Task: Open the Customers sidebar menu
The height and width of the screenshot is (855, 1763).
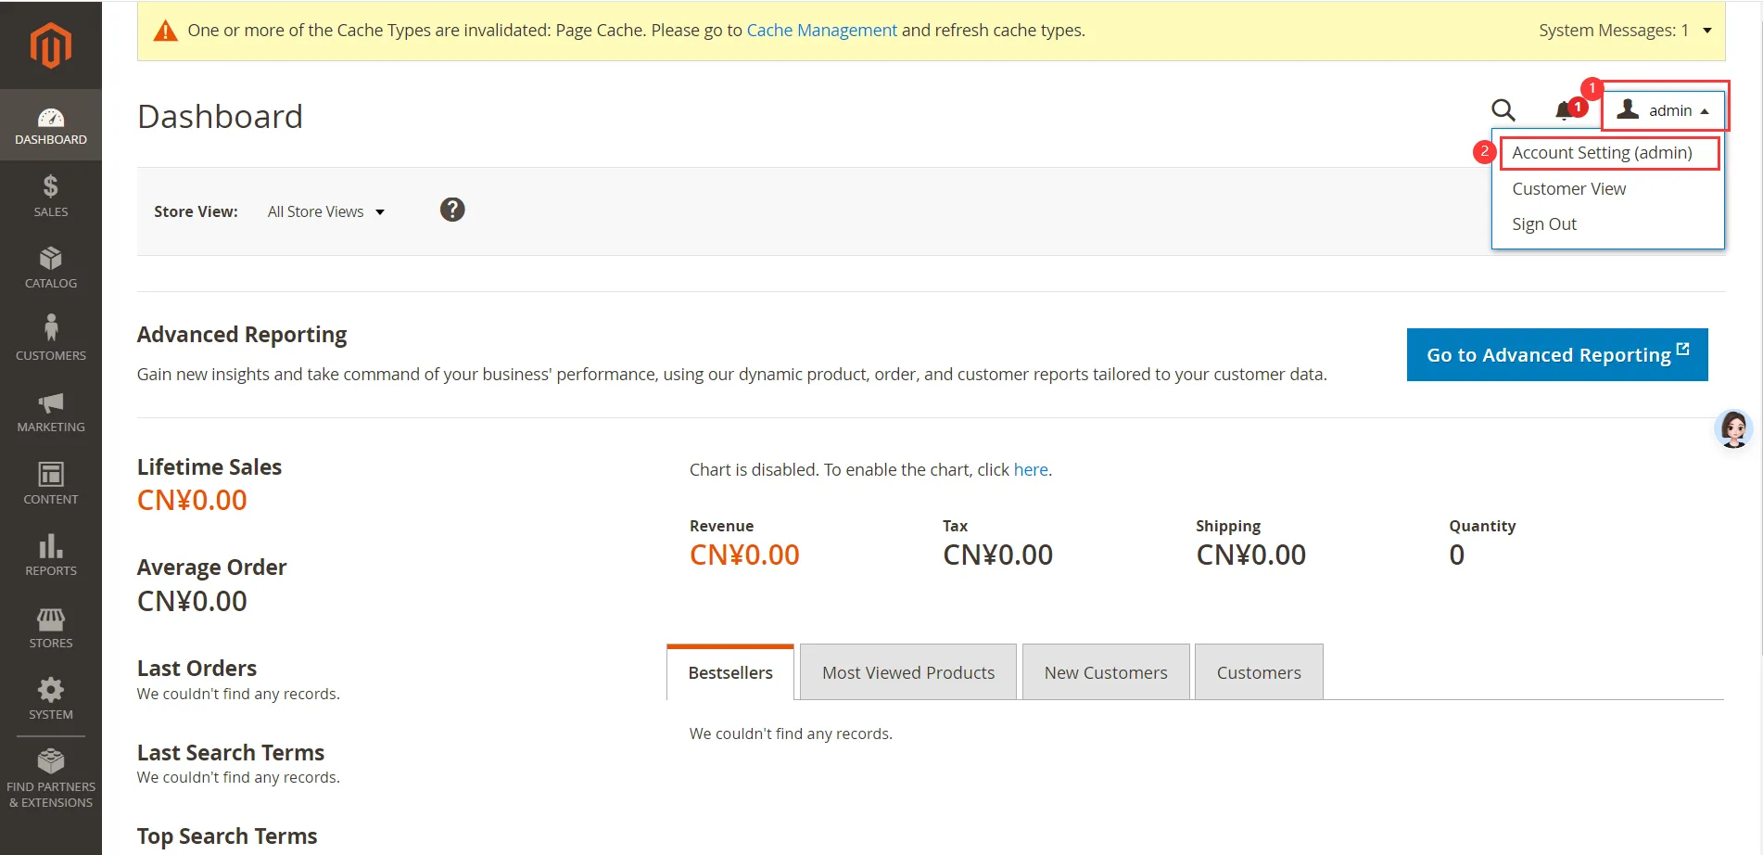Action: [50, 338]
